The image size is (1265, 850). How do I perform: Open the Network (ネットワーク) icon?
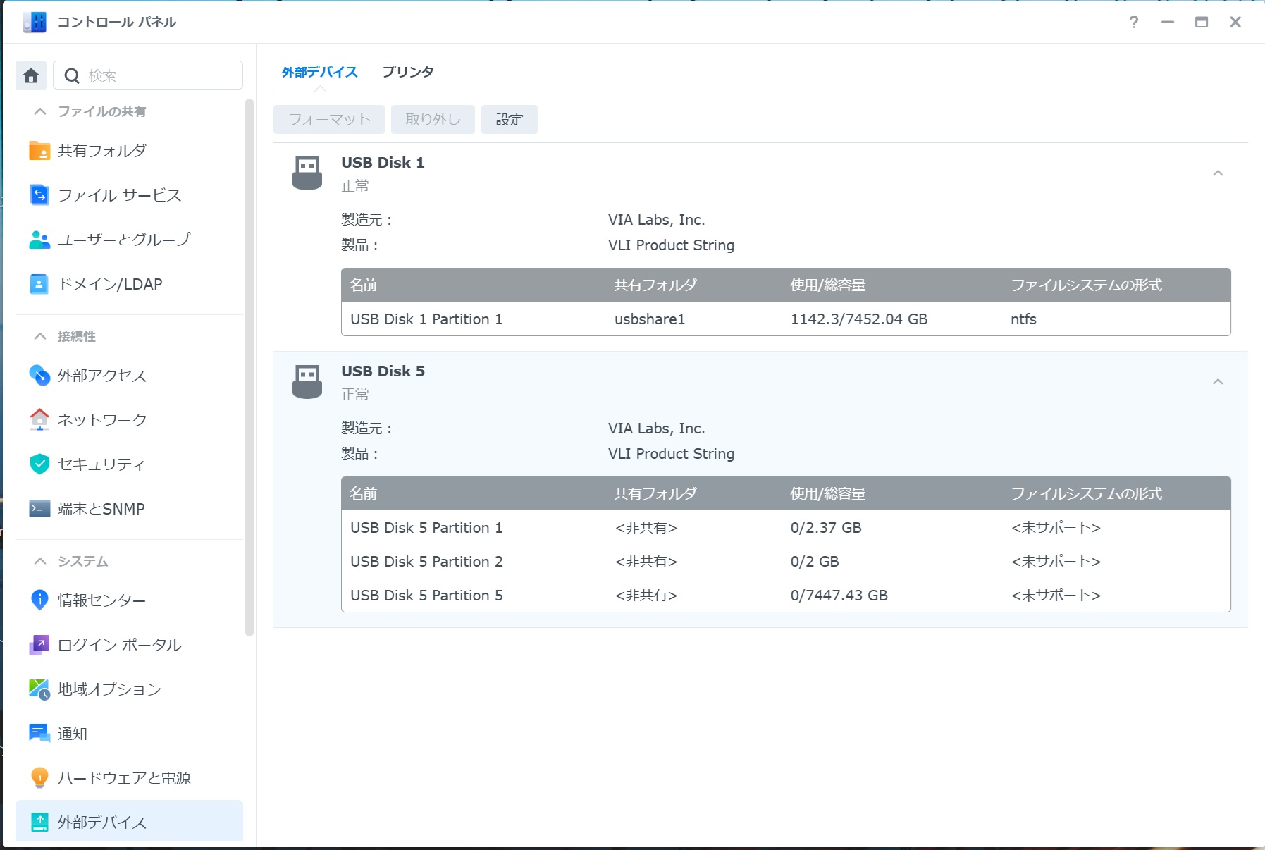[39, 419]
